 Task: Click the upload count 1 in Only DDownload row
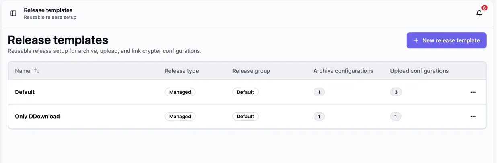click(x=396, y=117)
